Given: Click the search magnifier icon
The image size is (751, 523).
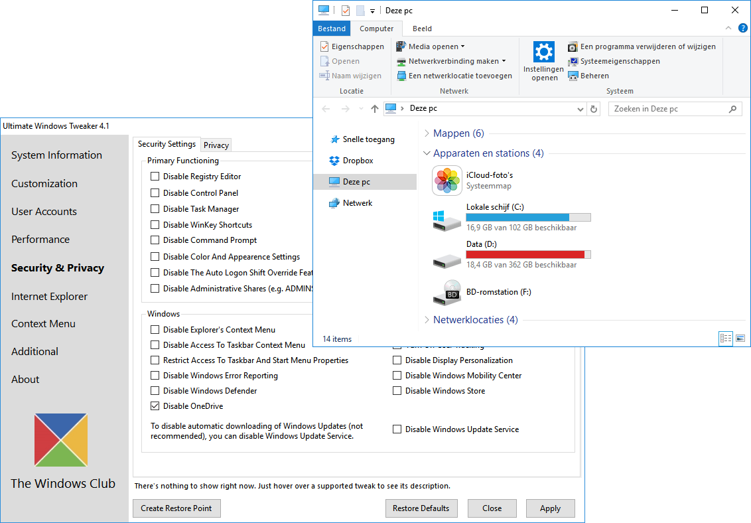Looking at the screenshot, I should 733,109.
